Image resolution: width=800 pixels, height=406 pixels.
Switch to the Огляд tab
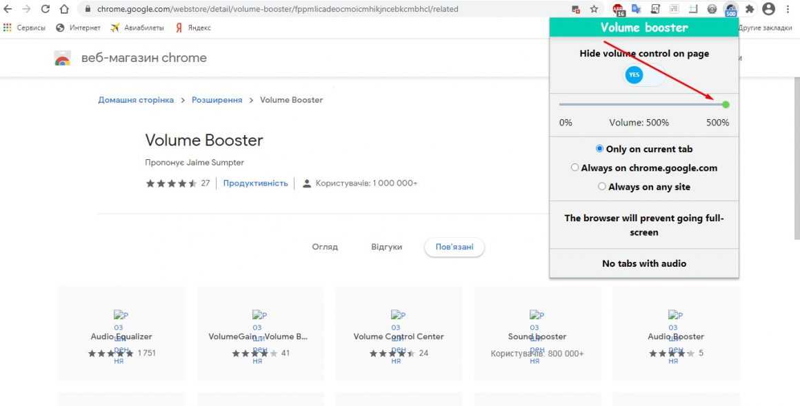tap(325, 247)
